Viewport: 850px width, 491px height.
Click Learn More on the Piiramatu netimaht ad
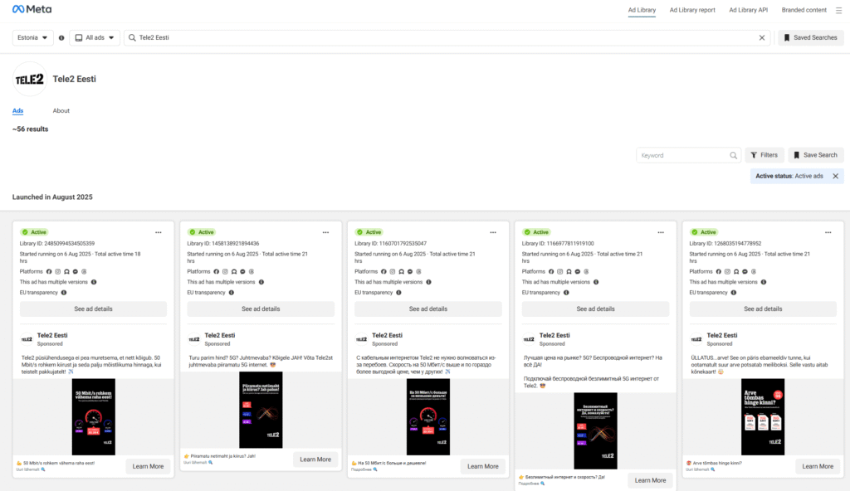(315, 459)
